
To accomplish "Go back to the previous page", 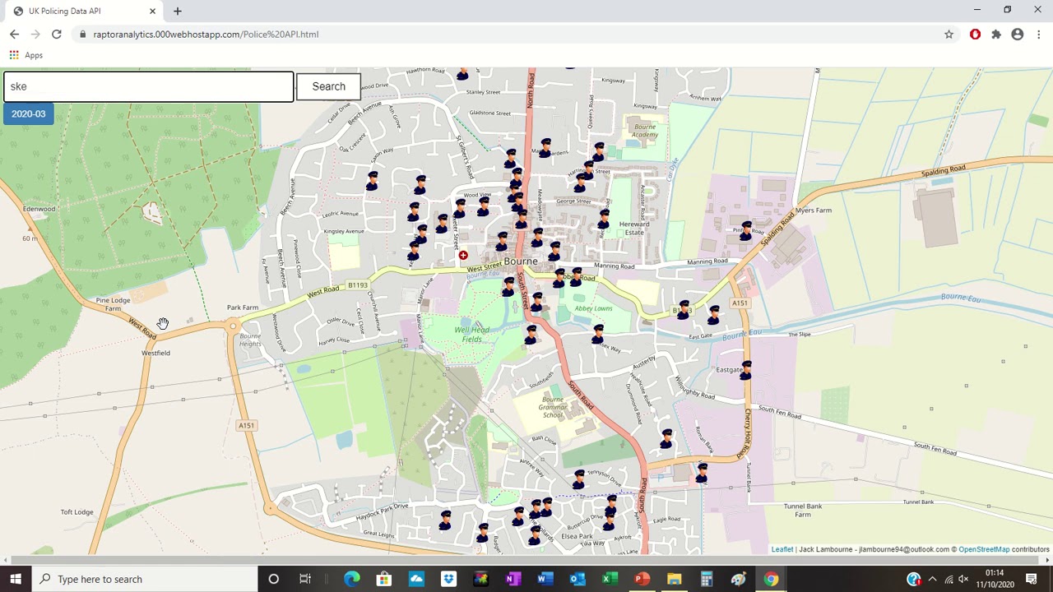I will coord(14,35).
